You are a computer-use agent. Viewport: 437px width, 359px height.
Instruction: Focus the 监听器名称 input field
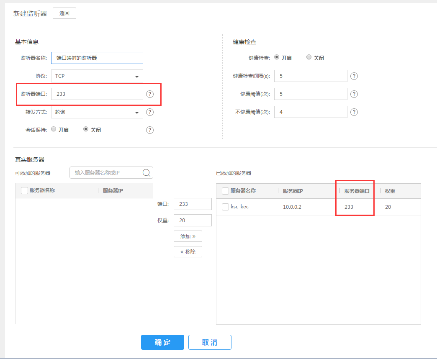pos(97,58)
